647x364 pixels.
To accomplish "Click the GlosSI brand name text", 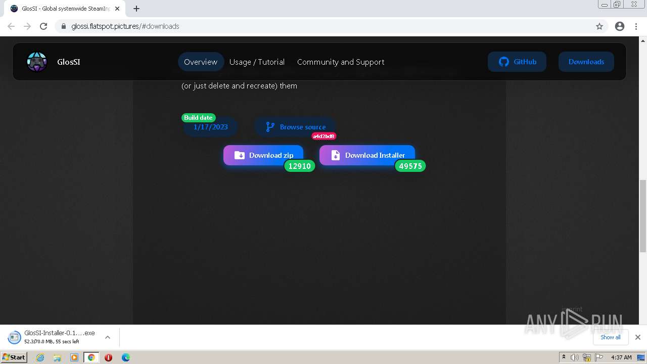I will (69, 62).
